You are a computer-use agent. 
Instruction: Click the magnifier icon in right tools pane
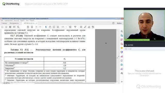(x=122, y=31)
